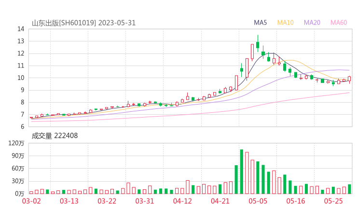The width and height of the screenshot is (357, 212).
Task: Select the last green volume bar at far right
Action: (349, 189)
